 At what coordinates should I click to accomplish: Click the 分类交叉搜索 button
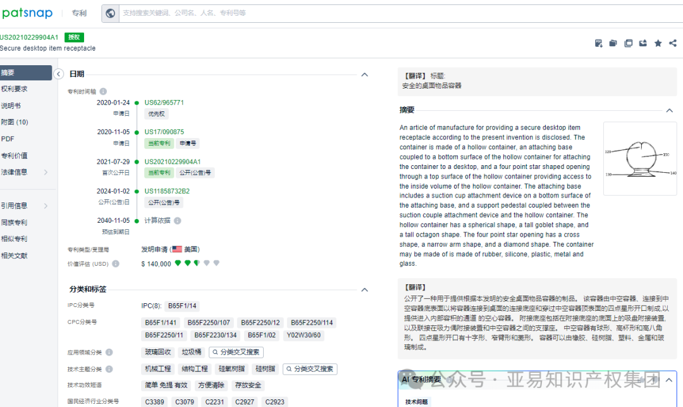pyautogui.click(x=236, y=351)
